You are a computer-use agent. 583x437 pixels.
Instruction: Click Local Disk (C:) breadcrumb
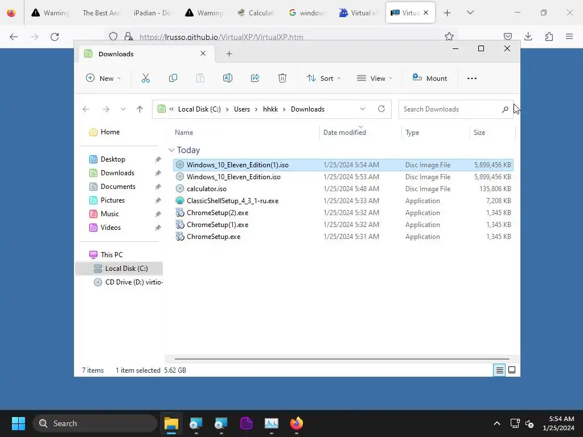(x=199, y=109)
